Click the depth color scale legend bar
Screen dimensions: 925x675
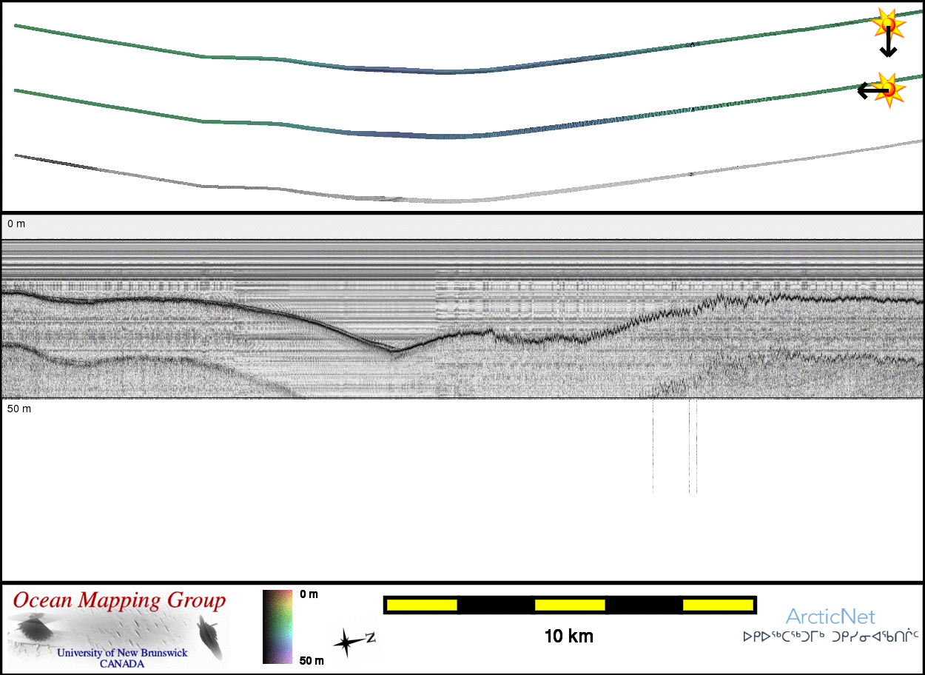[277, 626]
